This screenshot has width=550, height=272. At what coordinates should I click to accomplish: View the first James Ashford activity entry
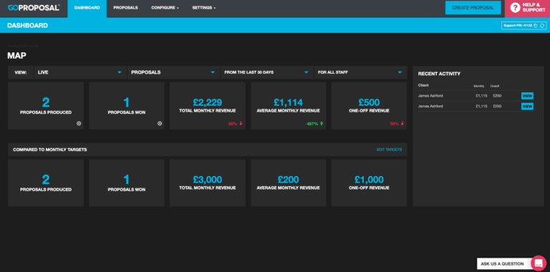[x=527, y=96]
